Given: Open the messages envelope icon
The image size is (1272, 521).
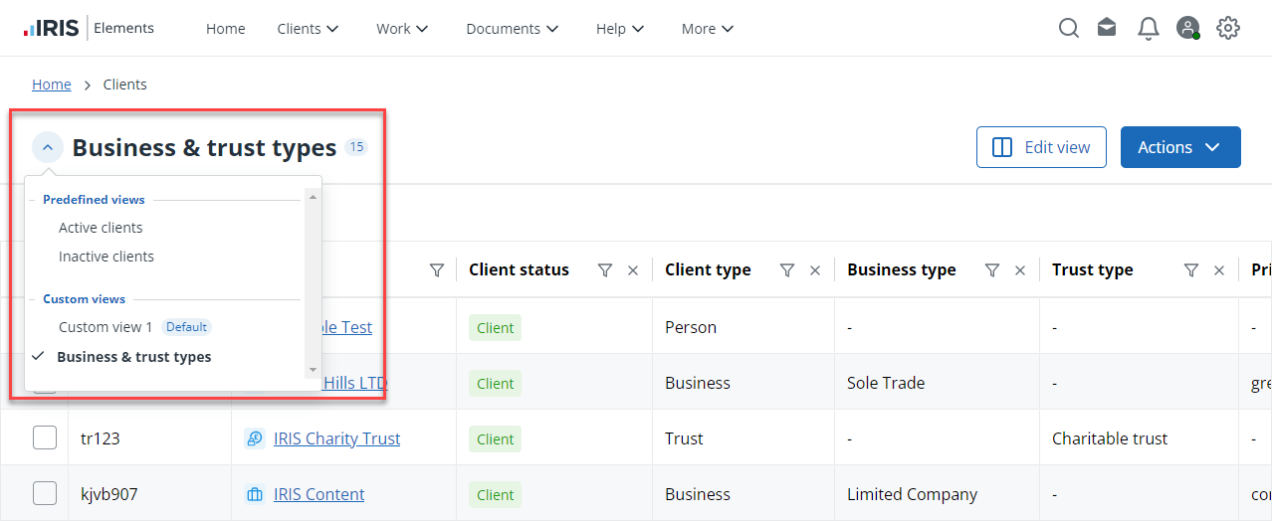Looking at the screenshot, I should coord(1107,28).
